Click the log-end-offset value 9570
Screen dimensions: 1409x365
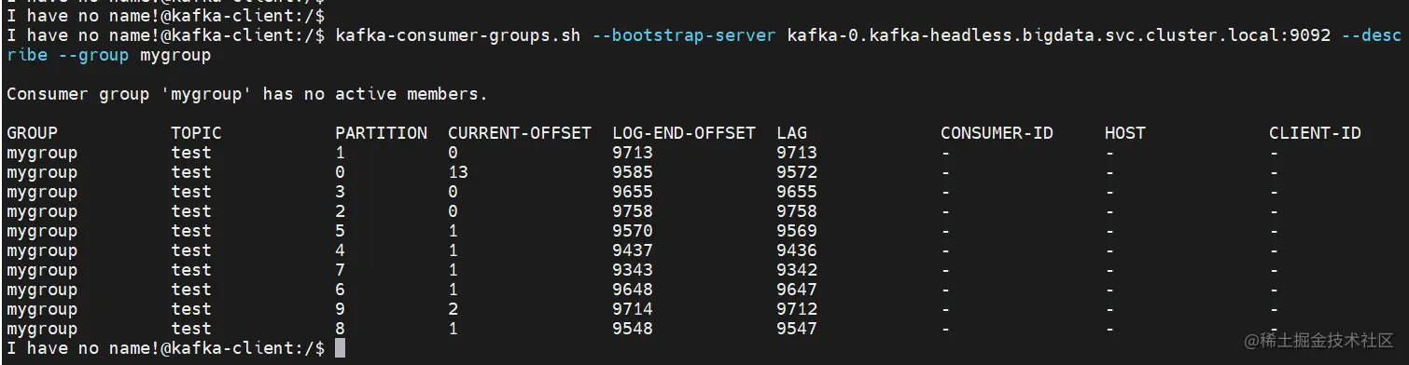tap(633, 231)
